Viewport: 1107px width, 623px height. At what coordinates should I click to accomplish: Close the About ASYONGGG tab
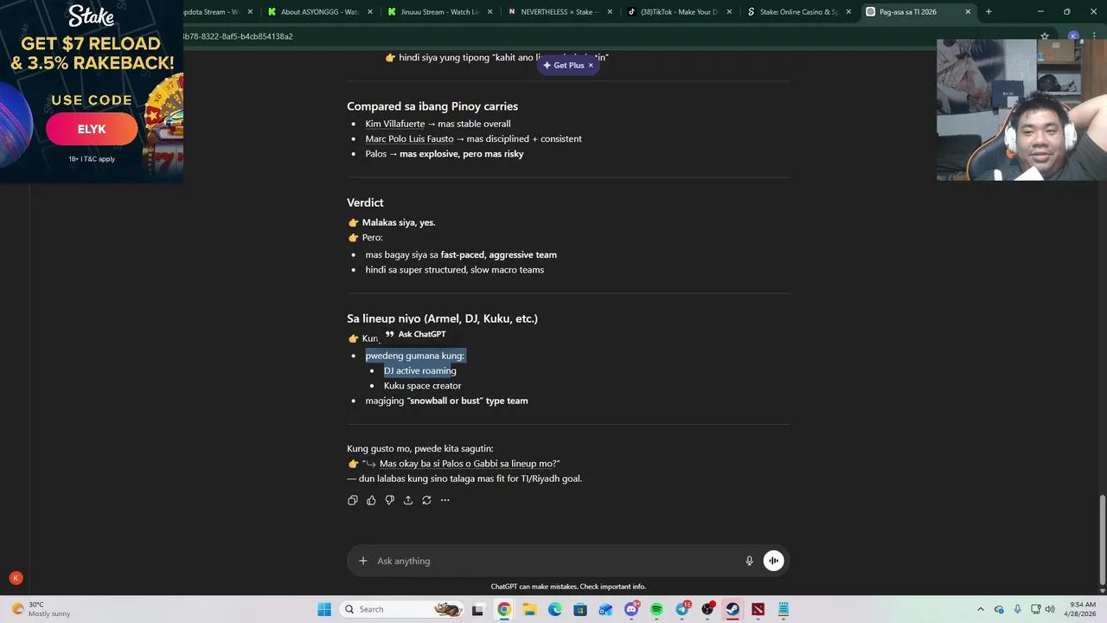pyautogui.click(x=370, y=12)
